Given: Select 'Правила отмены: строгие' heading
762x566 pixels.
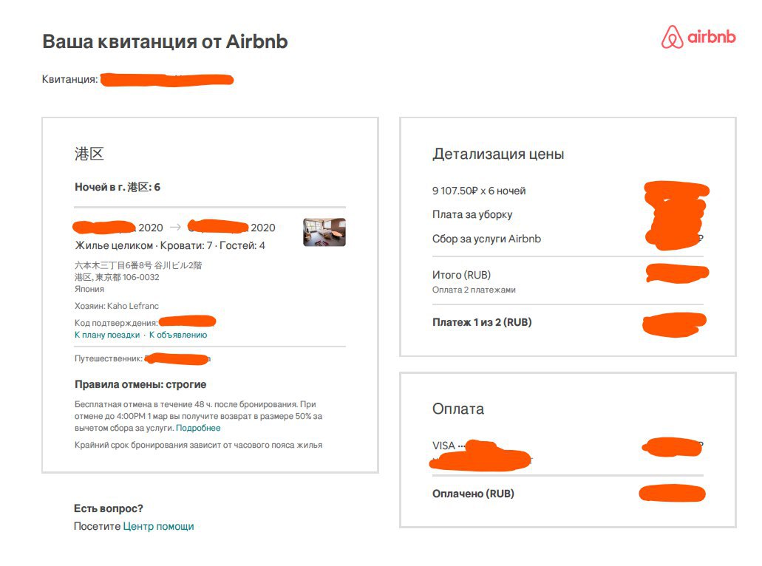Looking at the screenshot, I should 140,384.
